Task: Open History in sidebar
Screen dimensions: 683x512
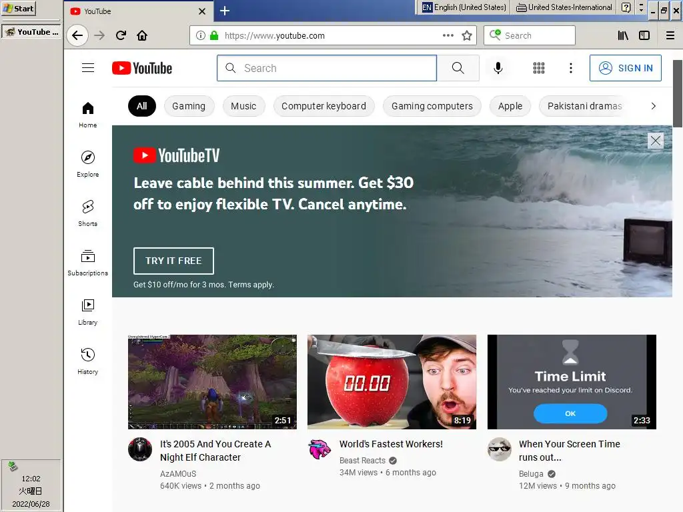Action: (x=88, y=361)
